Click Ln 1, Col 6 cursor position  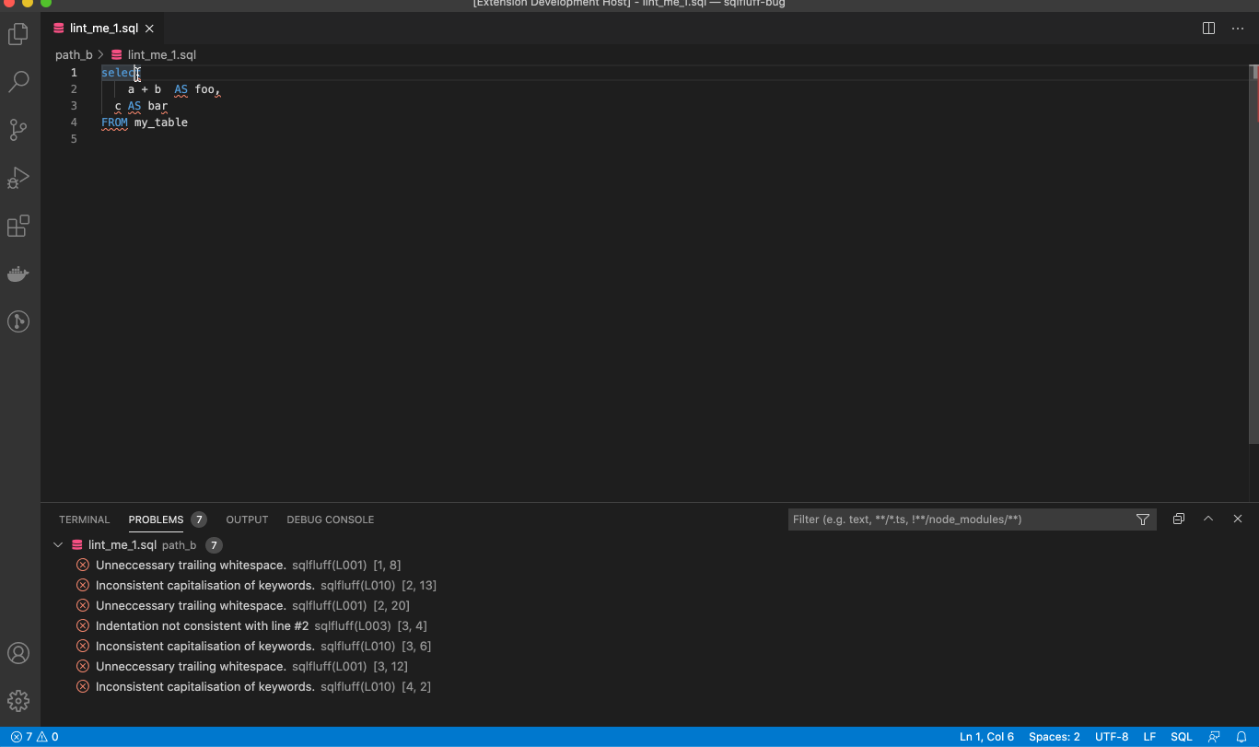pyautogui.click(x=986, y=737)
